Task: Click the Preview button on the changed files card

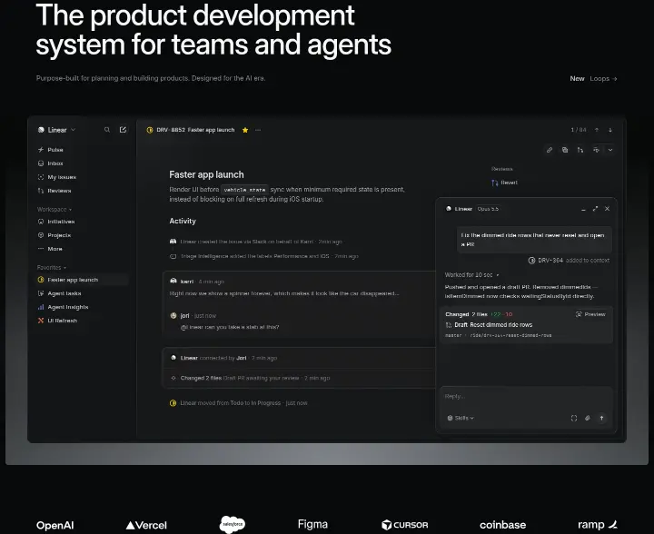Action: [x=590, y=314]
